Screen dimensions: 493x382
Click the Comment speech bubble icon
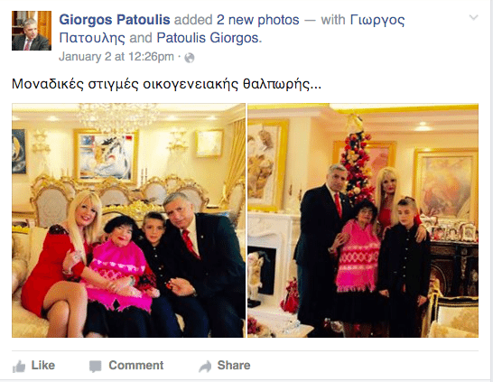(x=96, y=367)
